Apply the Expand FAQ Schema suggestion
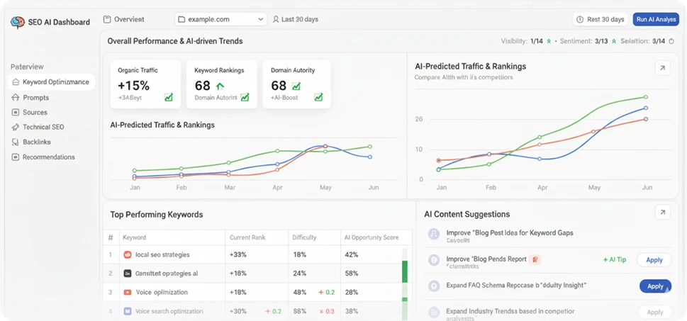 pyautogui.click(x=655, y=286)
